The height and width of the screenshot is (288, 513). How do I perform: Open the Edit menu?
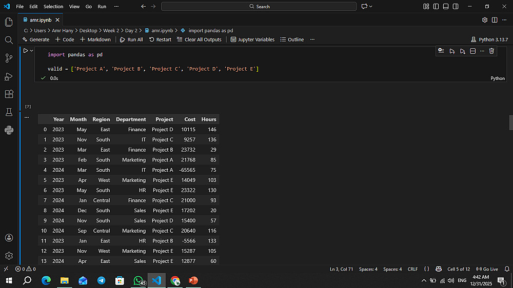[x=33, y=7]
